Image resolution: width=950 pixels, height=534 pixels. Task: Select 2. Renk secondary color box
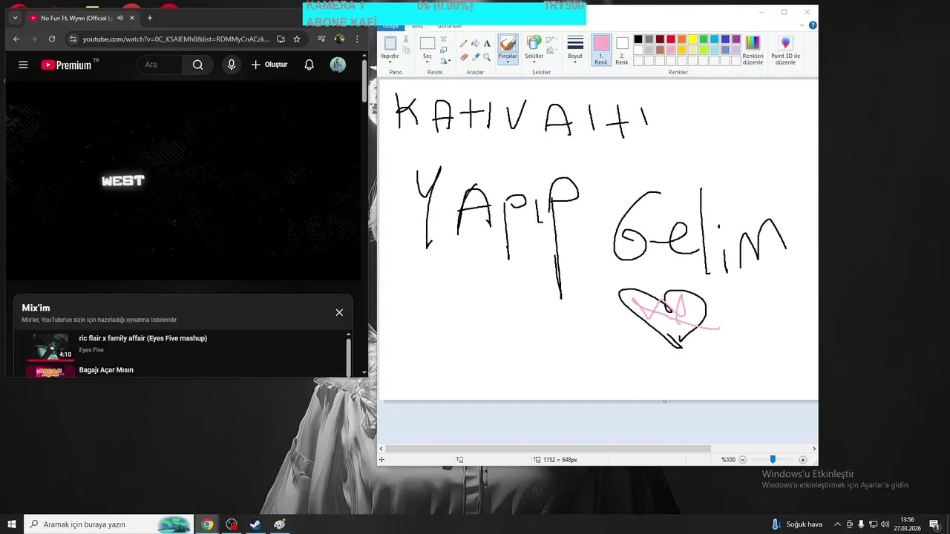click(622, 50)
